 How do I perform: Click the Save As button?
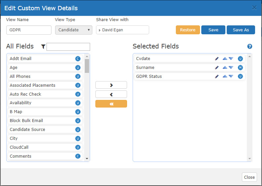(x=241, y=30)
